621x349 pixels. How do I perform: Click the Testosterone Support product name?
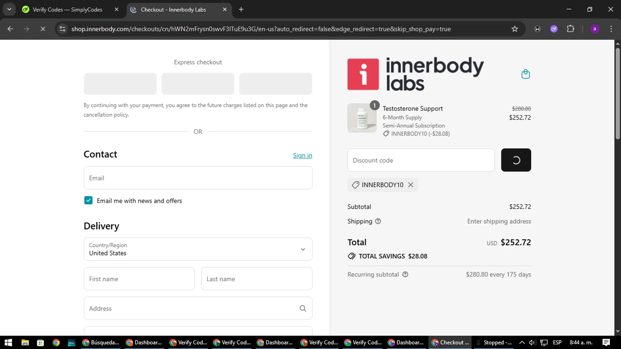(413, 108)
